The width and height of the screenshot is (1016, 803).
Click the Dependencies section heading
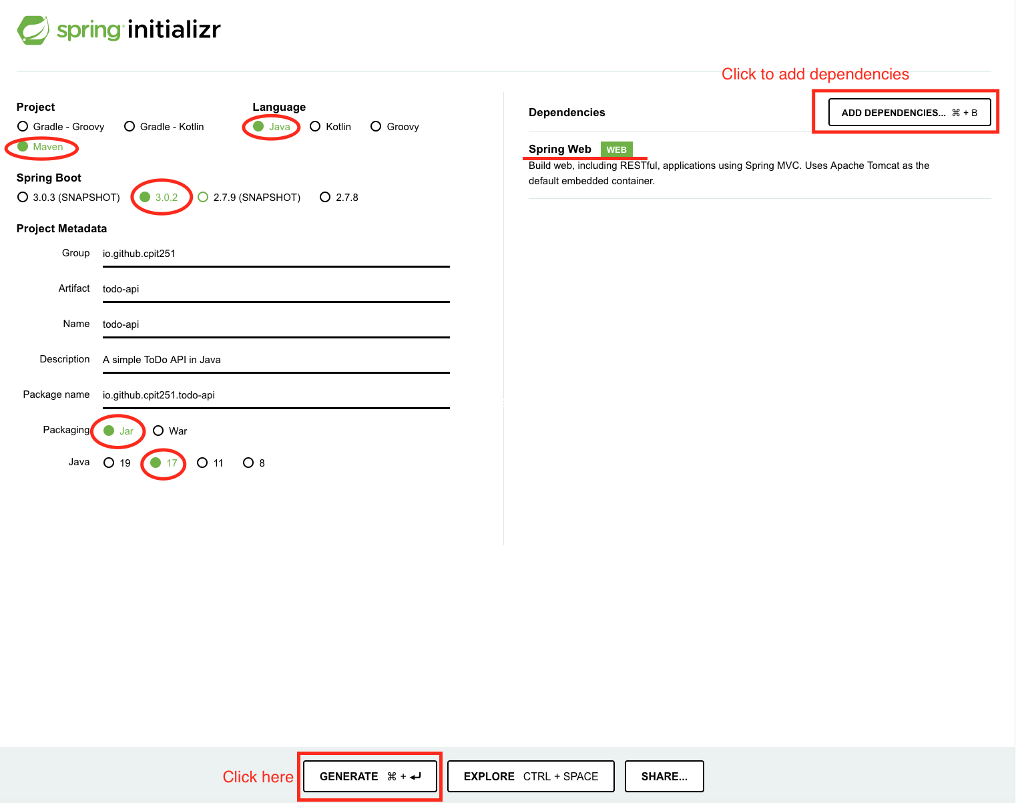point(567,113)
